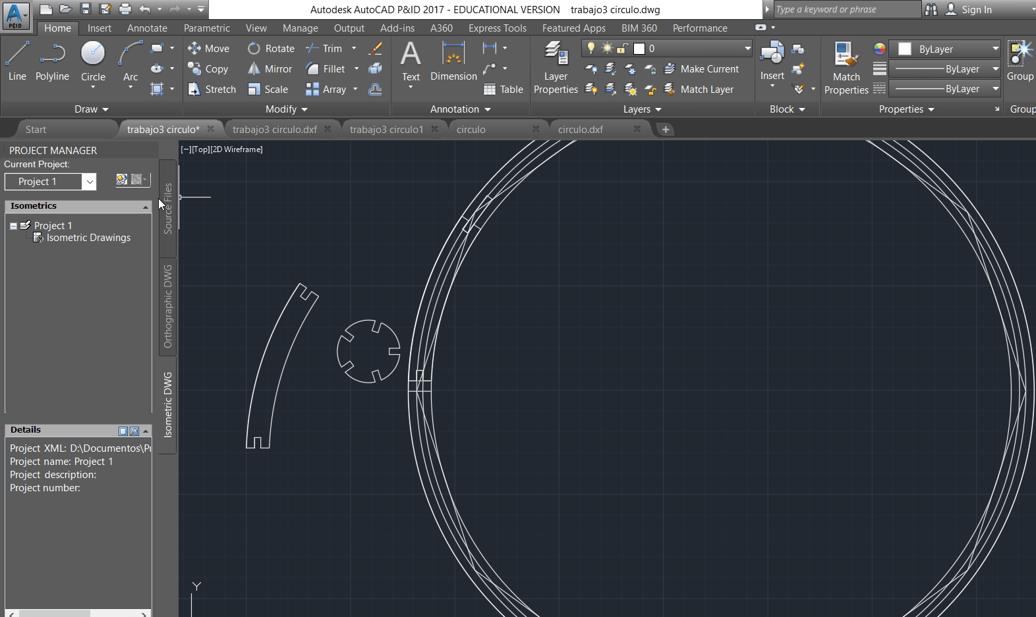
Task: Toggle layer 0 on/off lightbulb
Action: click(591, 48)
